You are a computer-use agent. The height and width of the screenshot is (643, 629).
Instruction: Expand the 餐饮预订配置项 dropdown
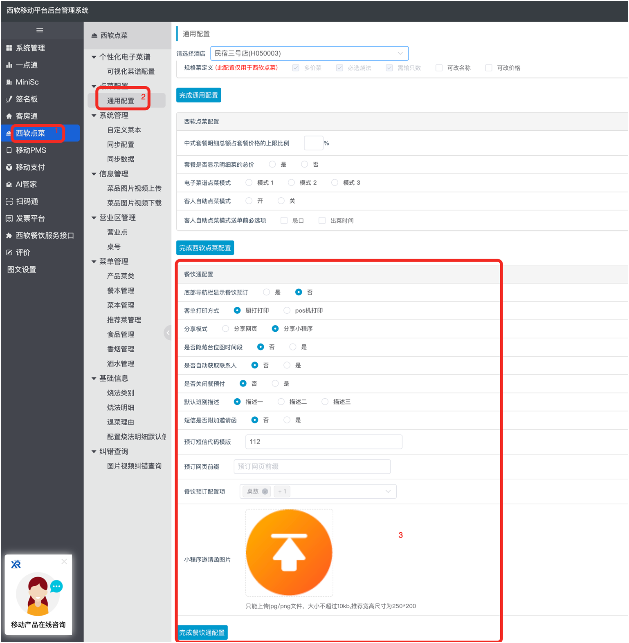pyautogui.click(x=387, y=491)
